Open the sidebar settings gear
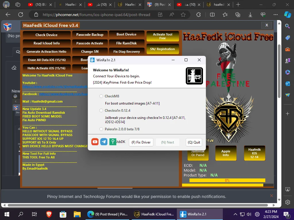 pyautogui.click(x=287, y=202)
